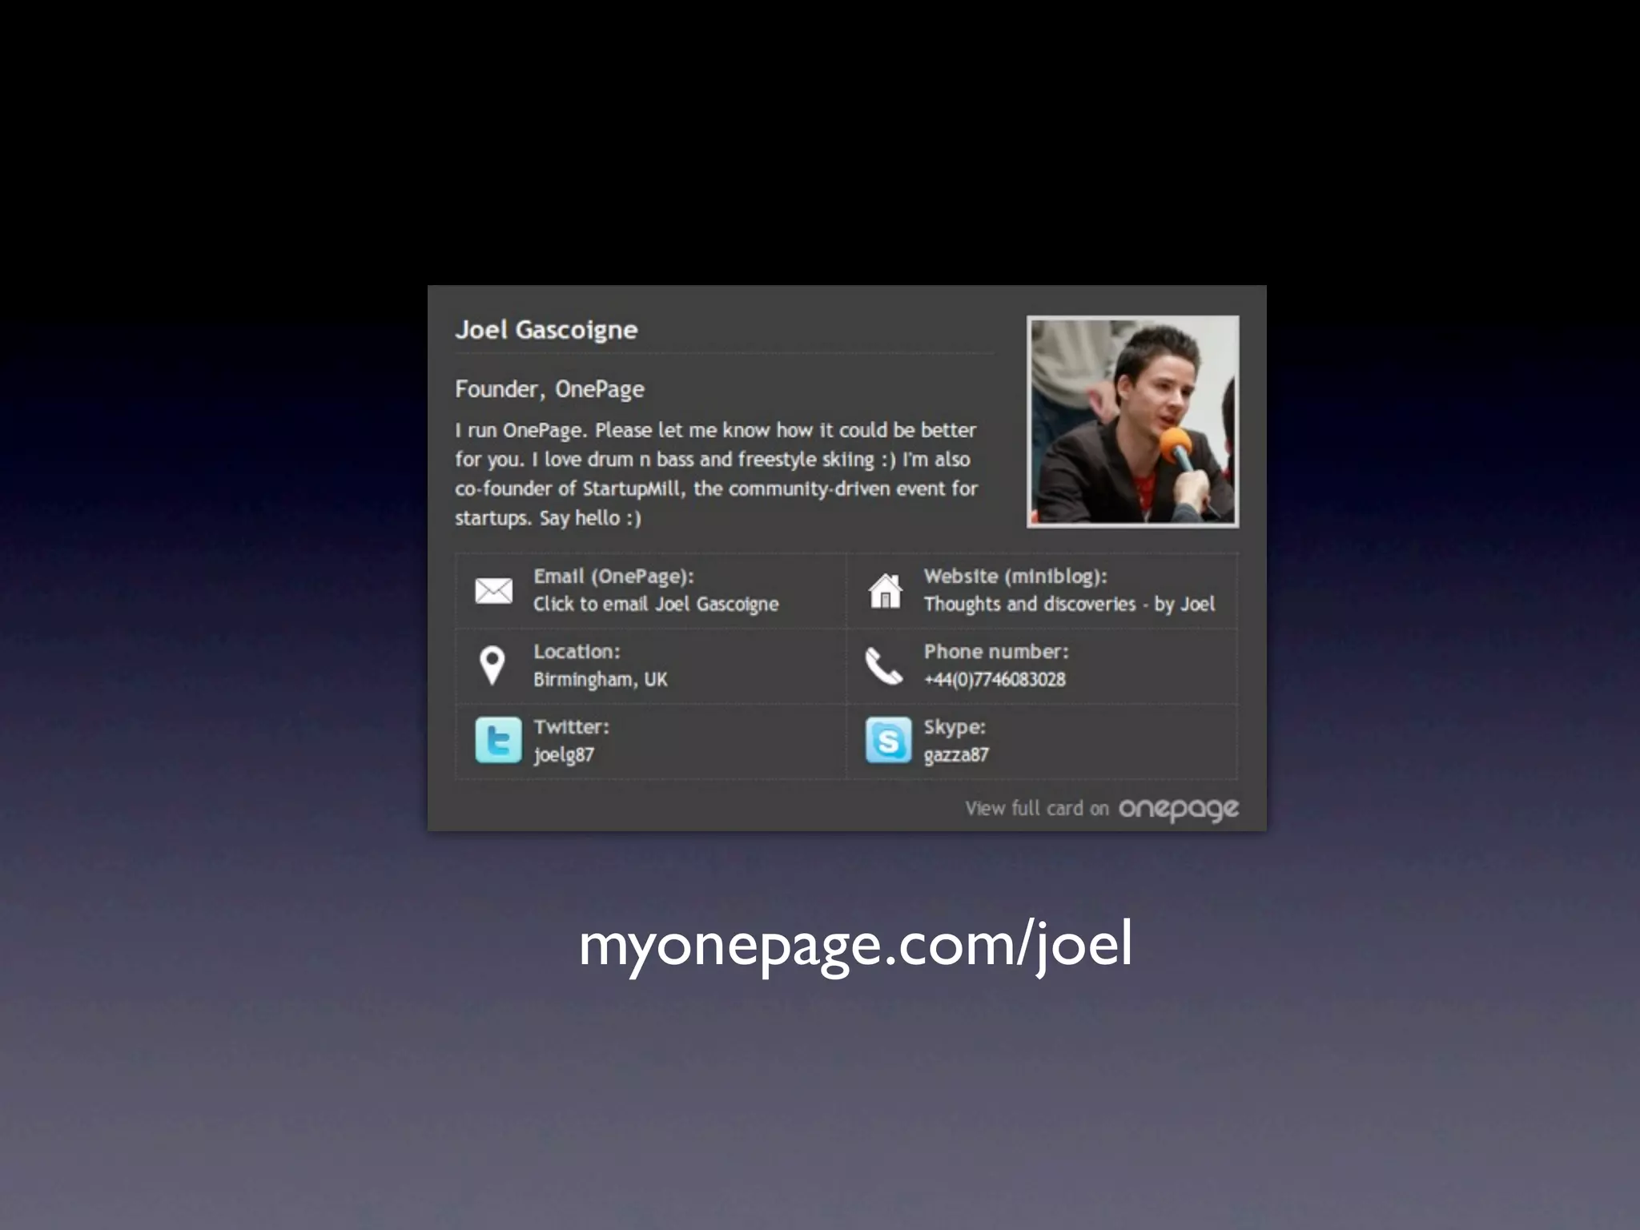Open the profile photo thumbnail
The image size is (1640, 1230).
pyautogui.click(x=1132, y=421)
